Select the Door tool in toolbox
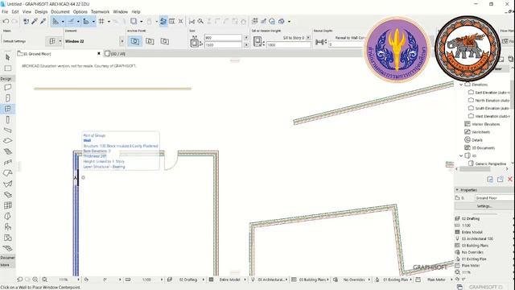 (x=7, y=98)
